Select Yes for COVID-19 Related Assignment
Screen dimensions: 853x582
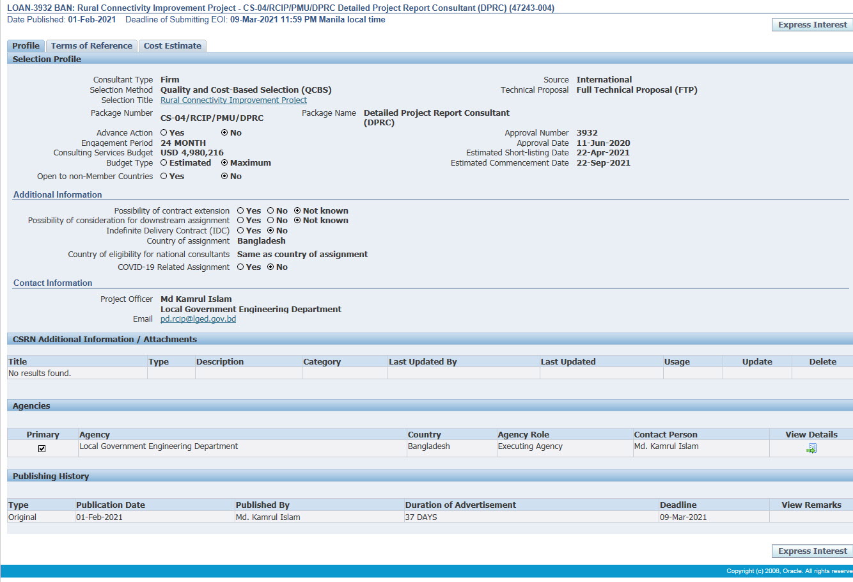[x=240, y=267]
